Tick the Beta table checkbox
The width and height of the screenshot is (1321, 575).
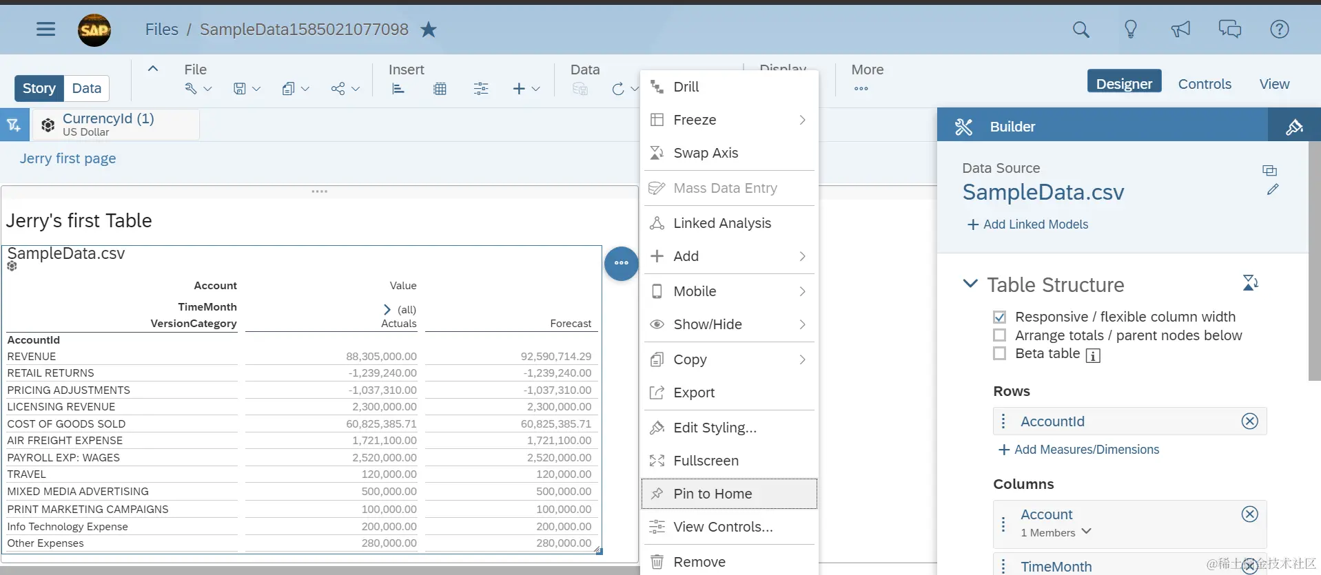pos(999,353)
